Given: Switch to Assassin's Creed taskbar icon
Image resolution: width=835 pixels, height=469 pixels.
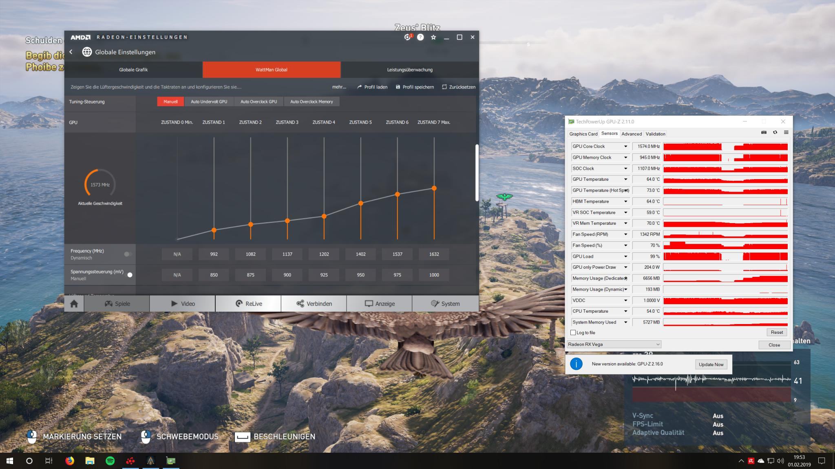Looking at the screenshot, I should tap(150, 461).
